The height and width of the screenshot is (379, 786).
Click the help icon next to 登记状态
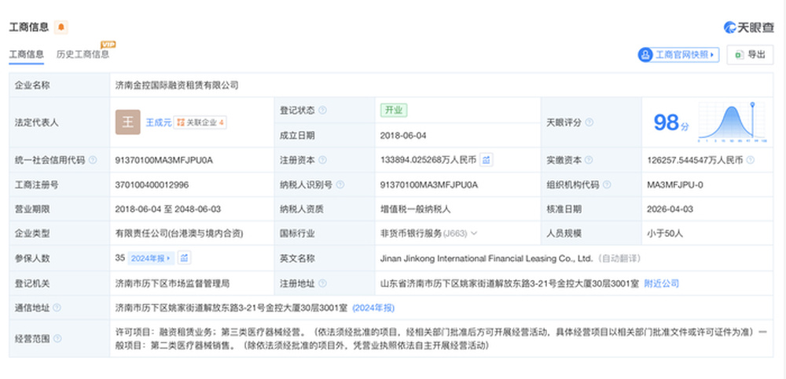[322, 111]
